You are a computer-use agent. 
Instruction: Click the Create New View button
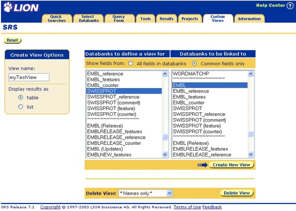[x=231, y=165]
